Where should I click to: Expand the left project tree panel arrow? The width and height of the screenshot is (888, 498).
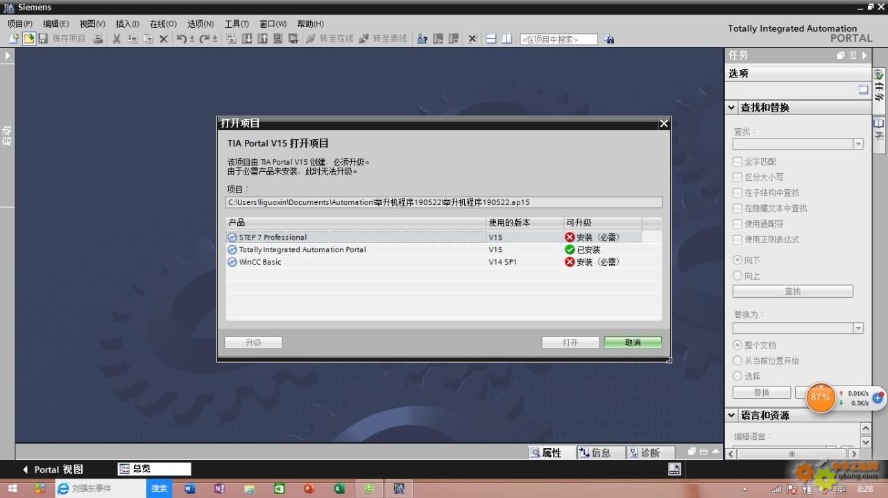[x=8, y=55]
